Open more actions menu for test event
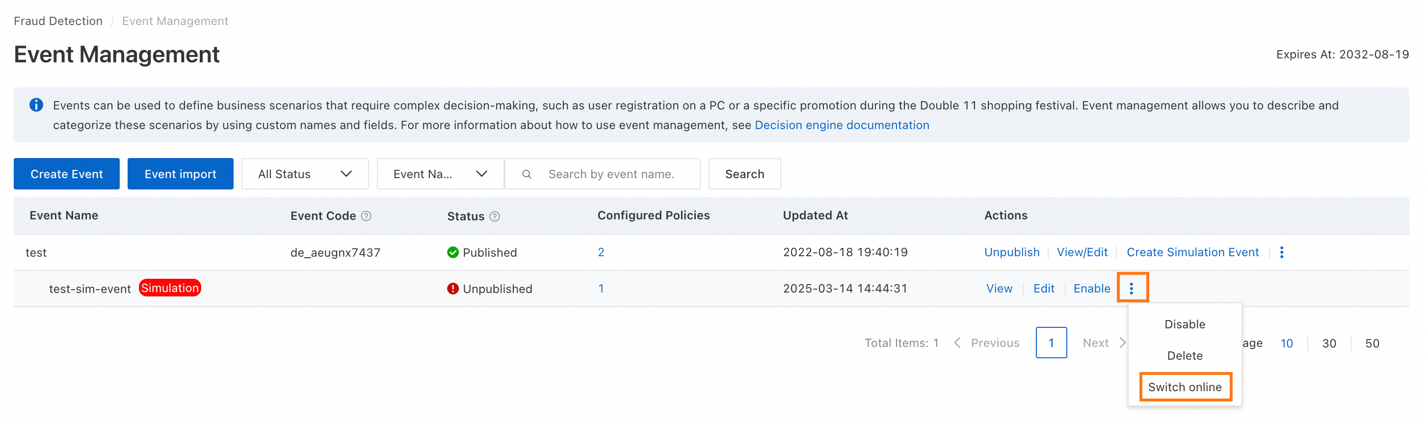 tap(1282, 253)
